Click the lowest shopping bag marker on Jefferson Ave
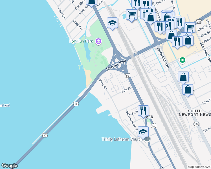The image size is (211, 169). pos(188,90)
